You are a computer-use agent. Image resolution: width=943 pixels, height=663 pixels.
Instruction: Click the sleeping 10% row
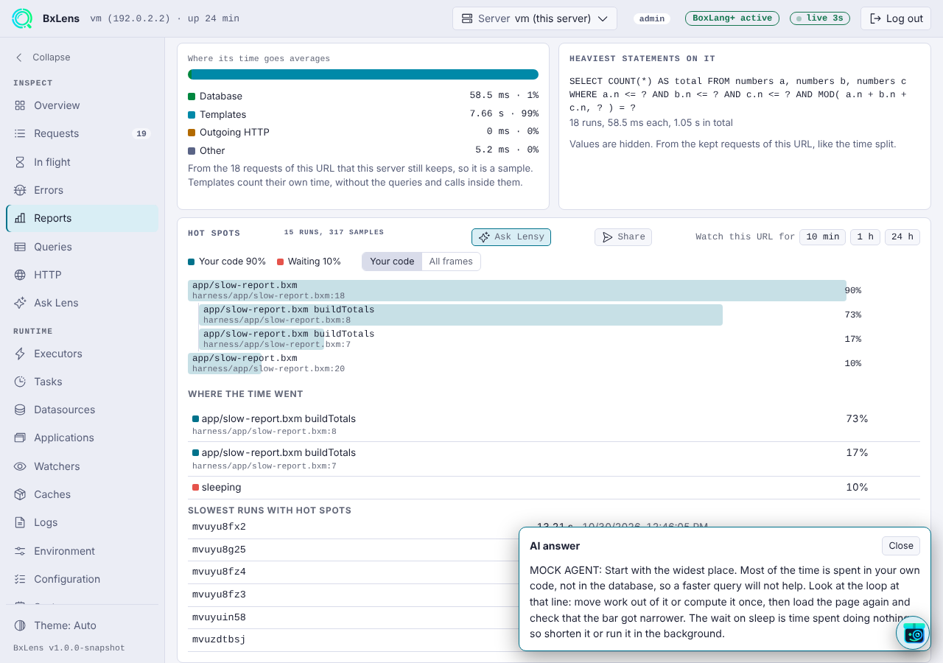click(x=554, y=488)
